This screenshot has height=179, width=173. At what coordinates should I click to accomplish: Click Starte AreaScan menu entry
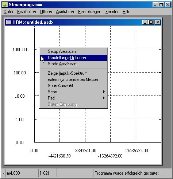point(73,64)
